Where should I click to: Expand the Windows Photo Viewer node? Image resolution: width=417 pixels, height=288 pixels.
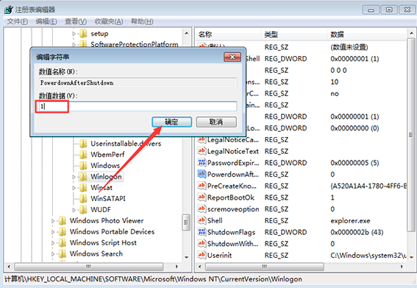coord(53,221)
